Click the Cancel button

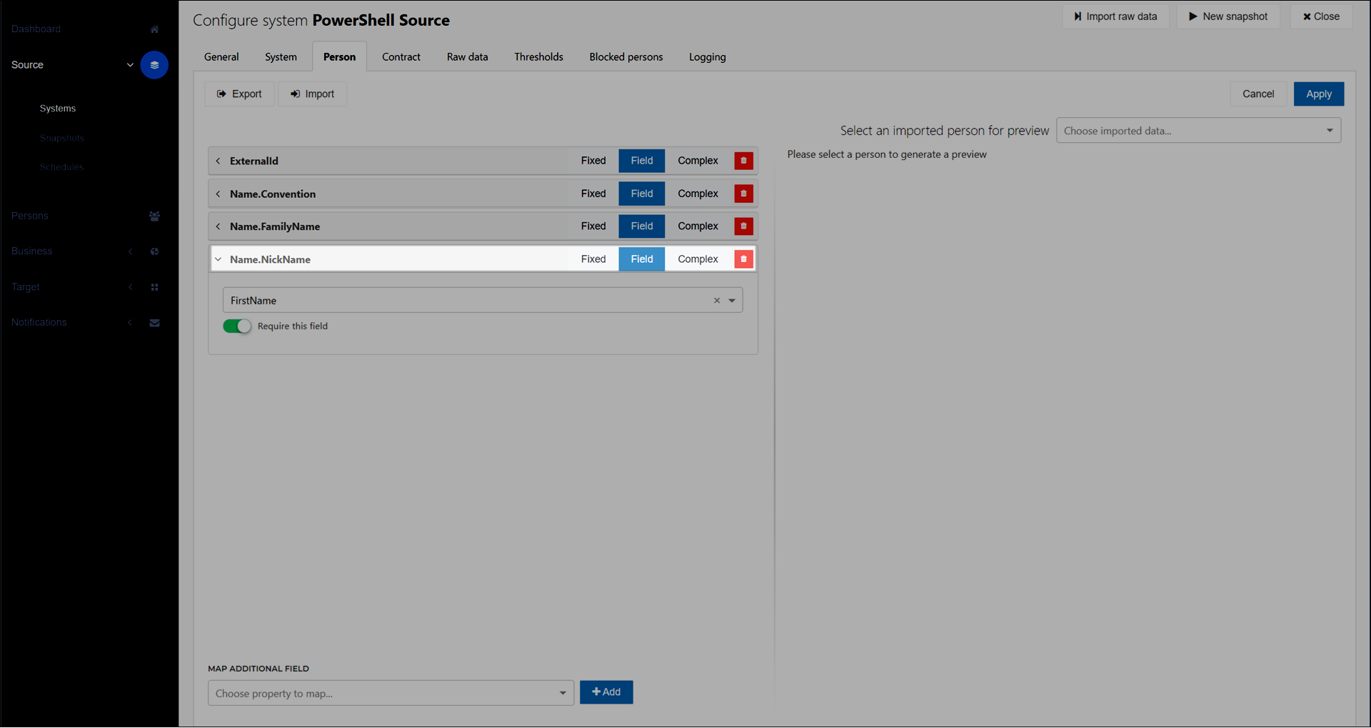click(1258, 94)
